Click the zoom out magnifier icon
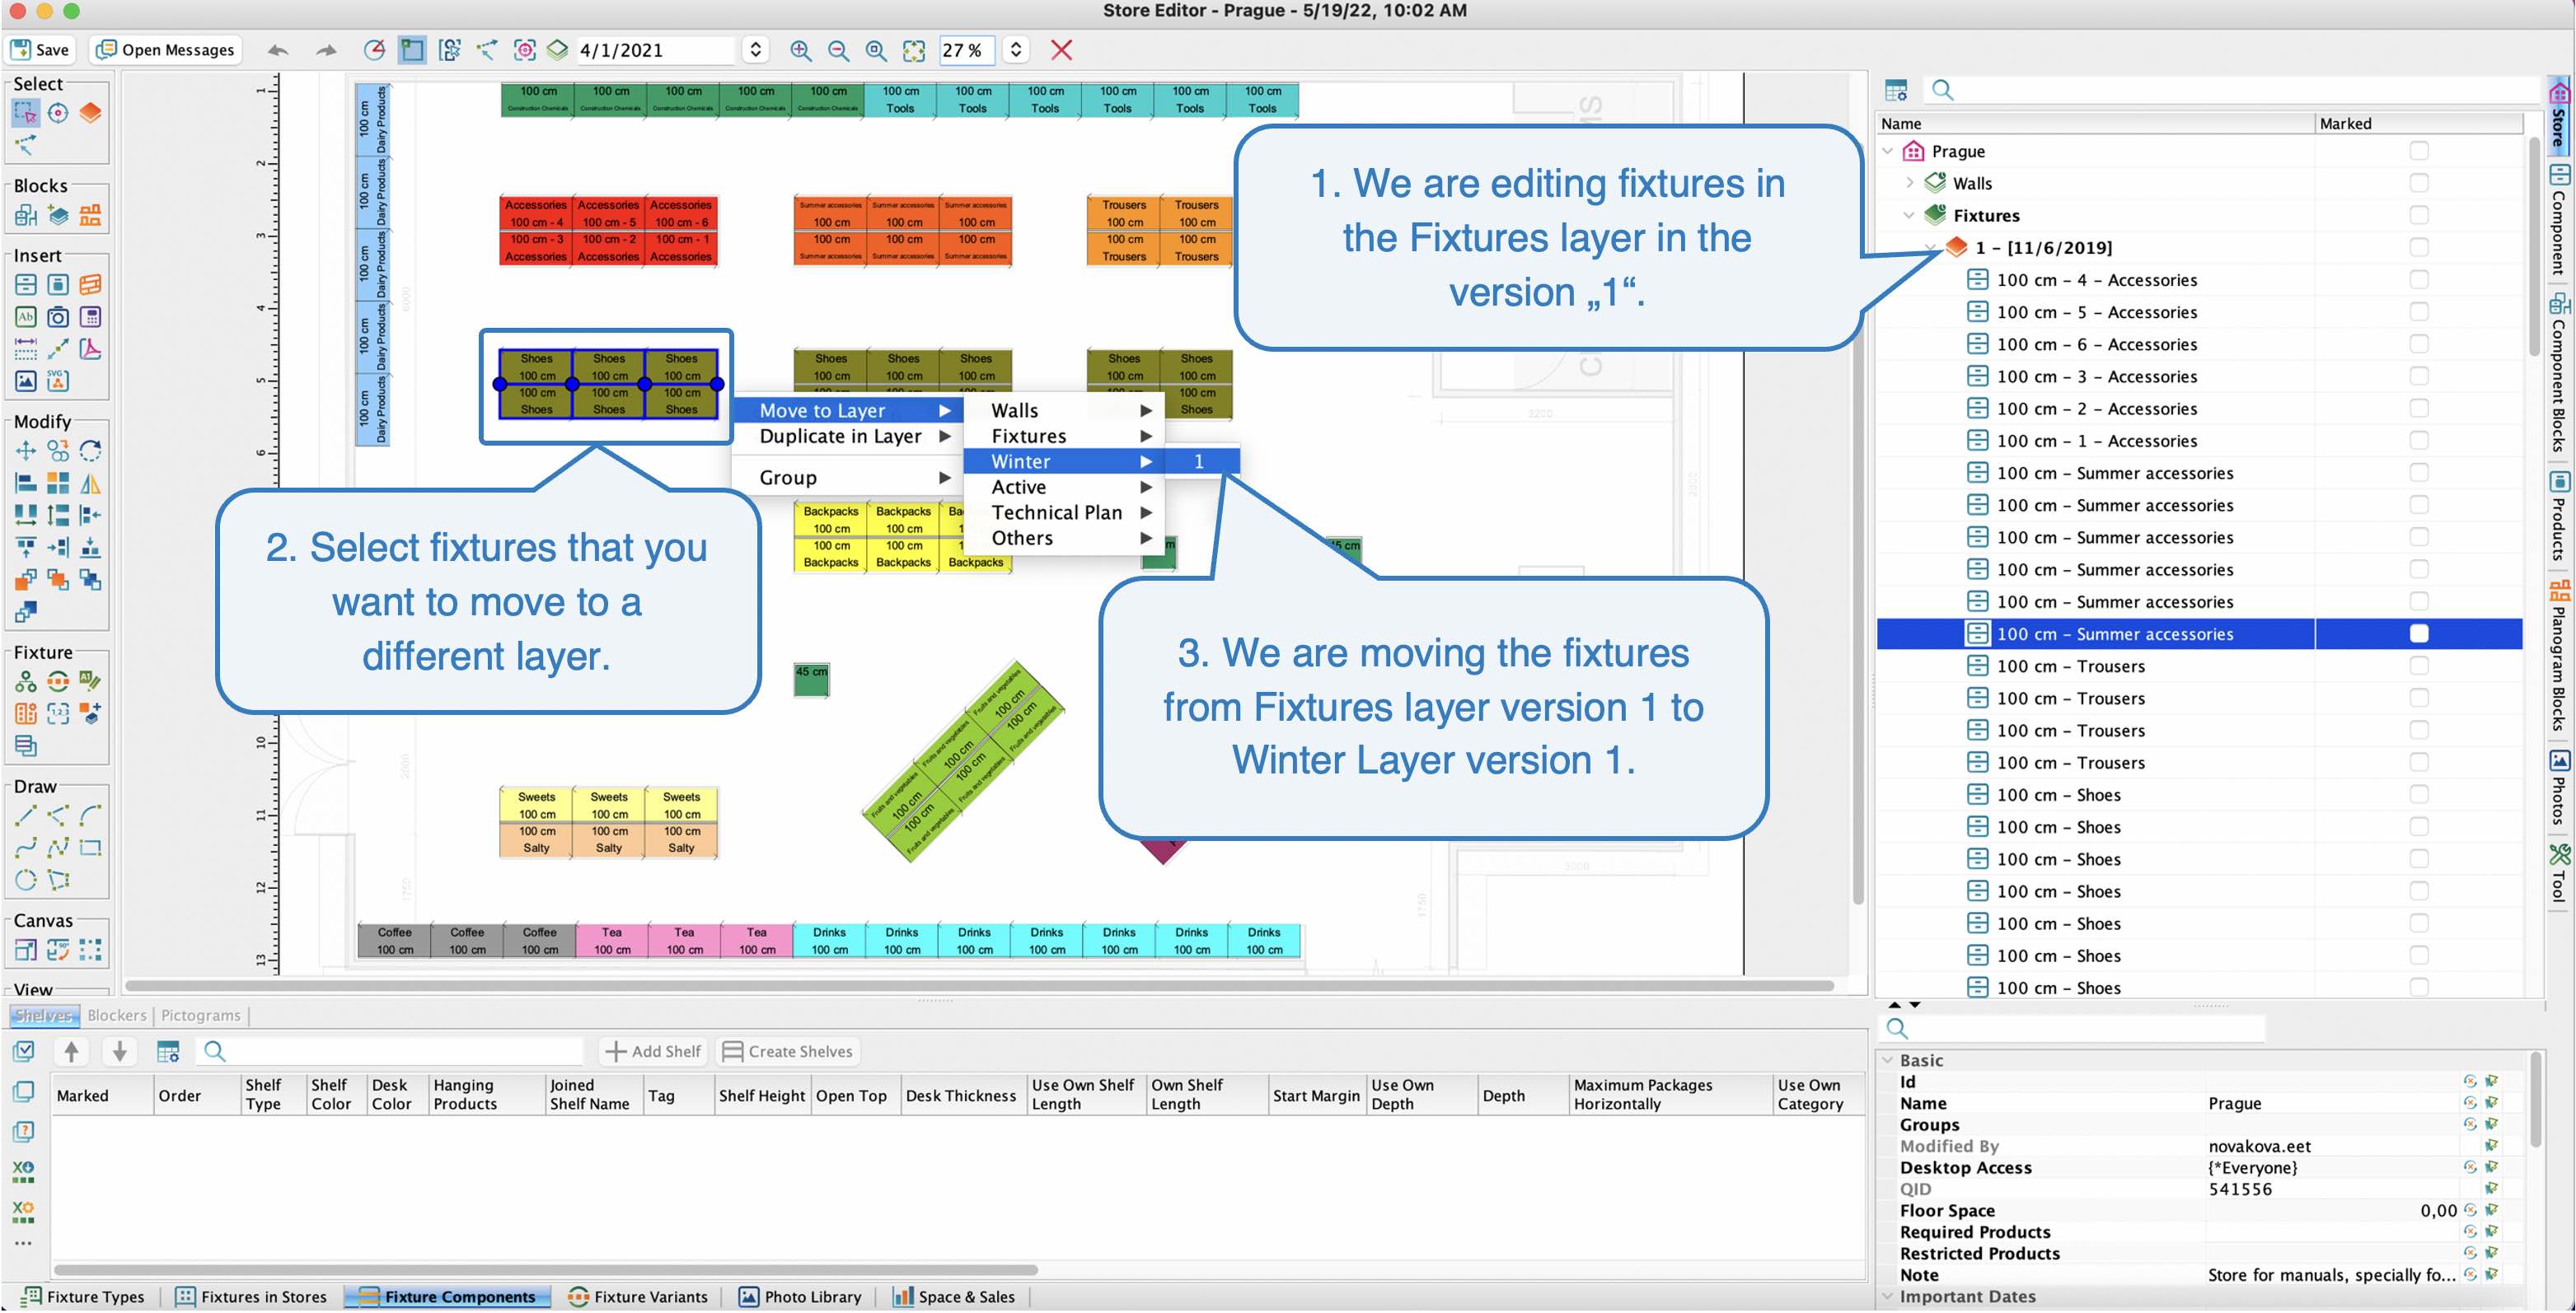2576x1313 pixels. [x=838, y=50]
